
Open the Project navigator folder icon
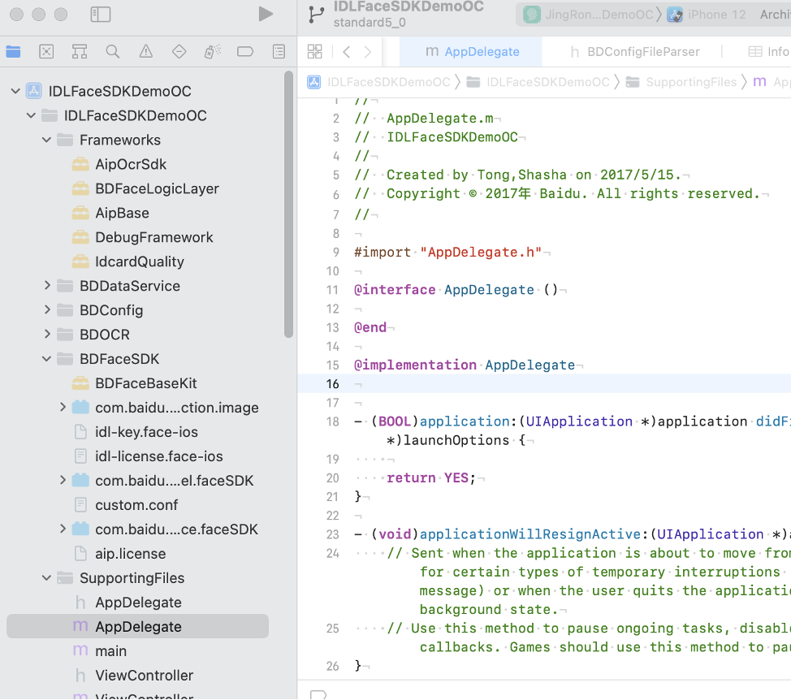tap(13, 51)
